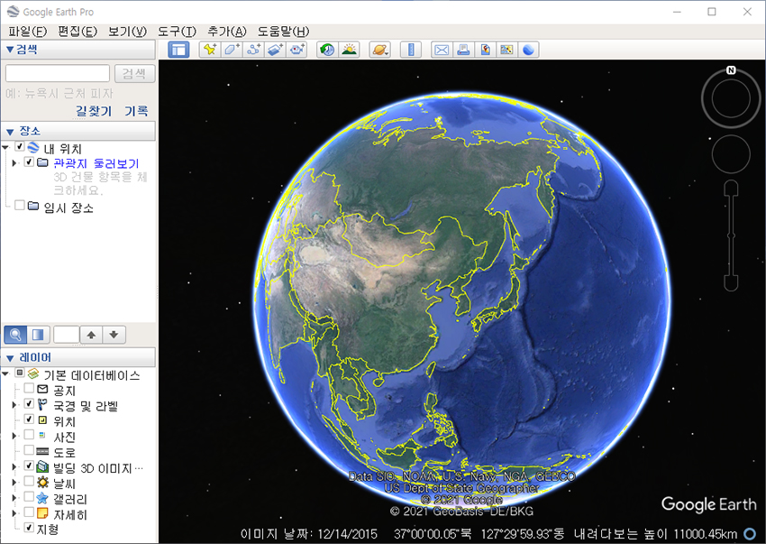Click the 기본 데이터베이스 partial checkbox
This screenshot has width=766, height=544.
click(20, 373)
